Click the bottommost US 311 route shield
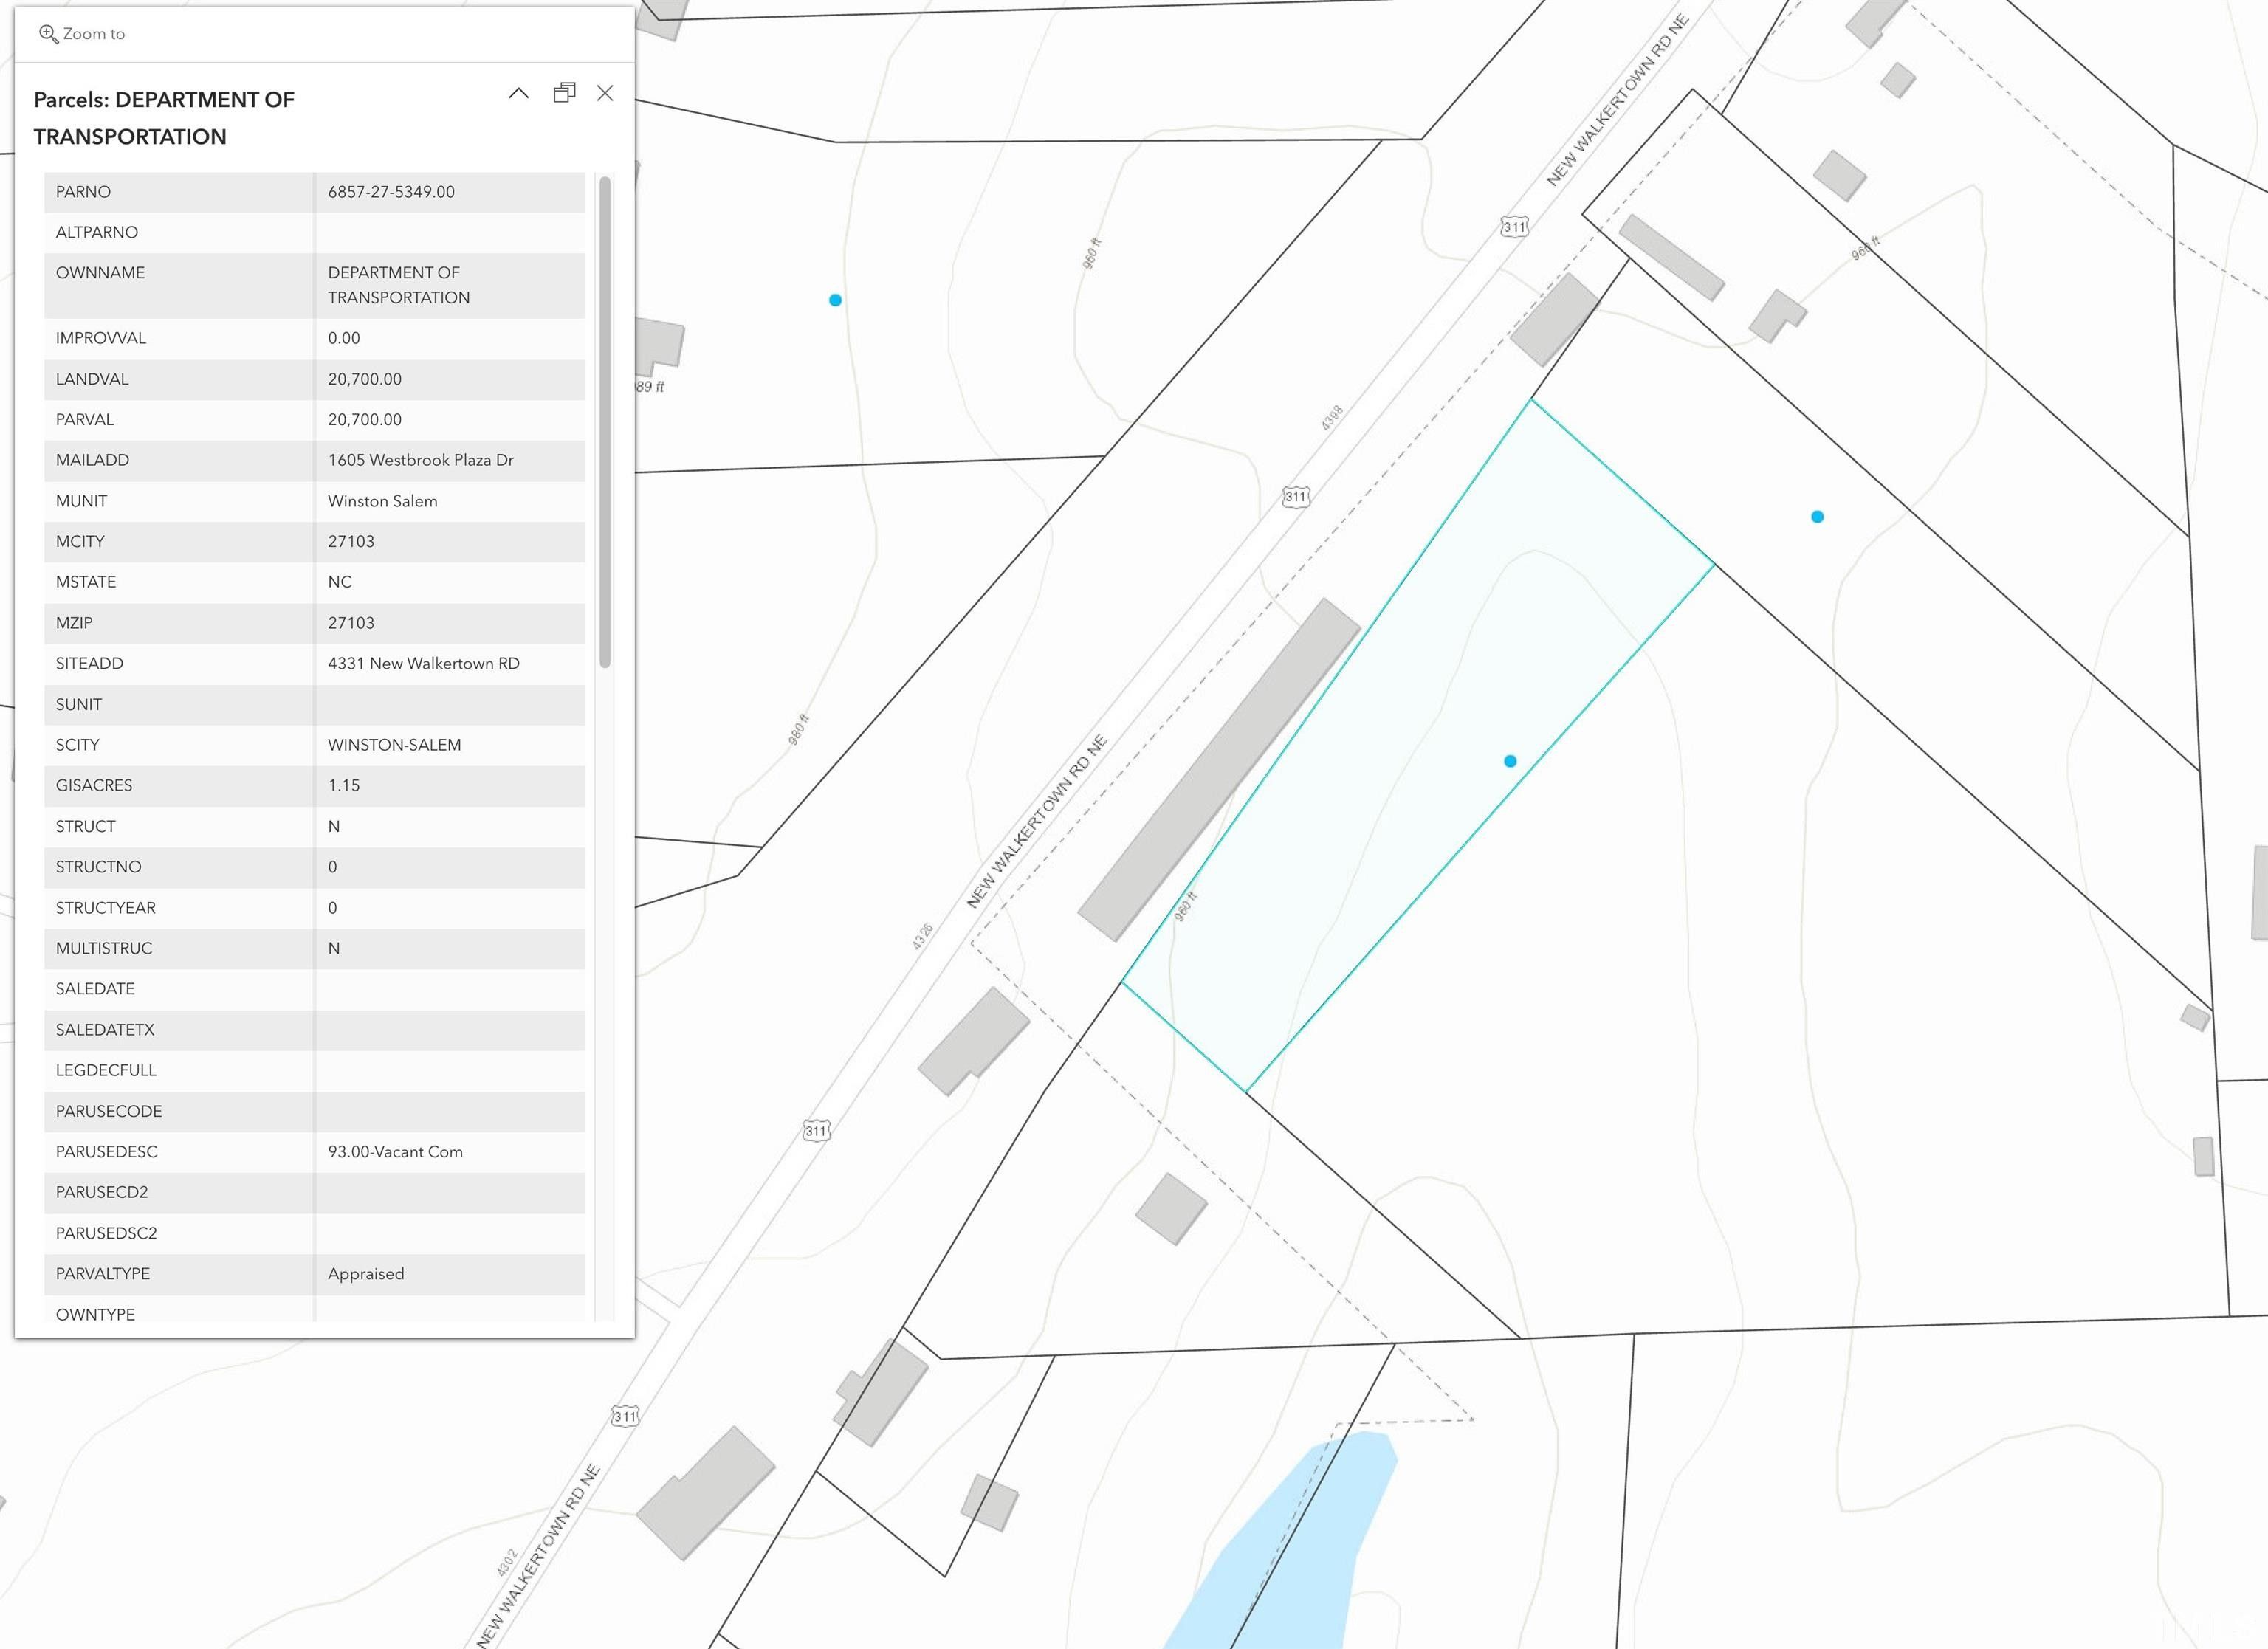 624,1416
